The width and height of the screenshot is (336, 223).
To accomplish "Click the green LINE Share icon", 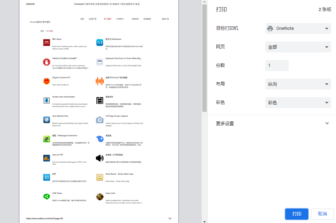I will pos(47,196).
